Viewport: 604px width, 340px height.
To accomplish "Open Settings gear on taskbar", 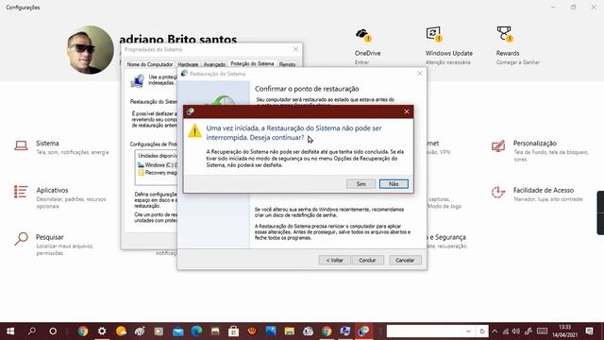I will (102, 331).
